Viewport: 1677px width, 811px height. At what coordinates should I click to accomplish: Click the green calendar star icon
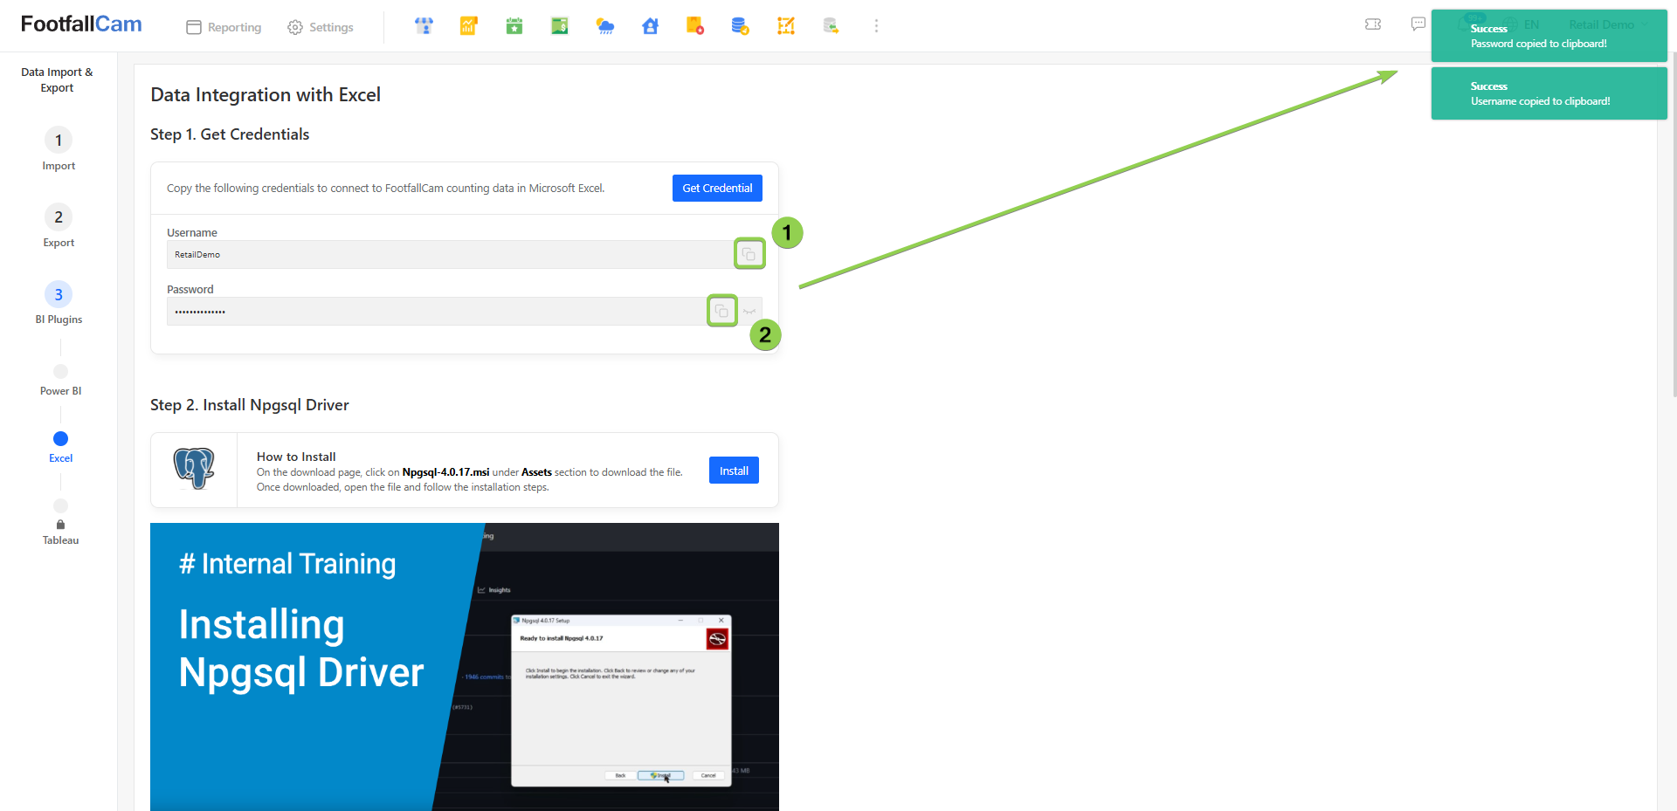514,26
